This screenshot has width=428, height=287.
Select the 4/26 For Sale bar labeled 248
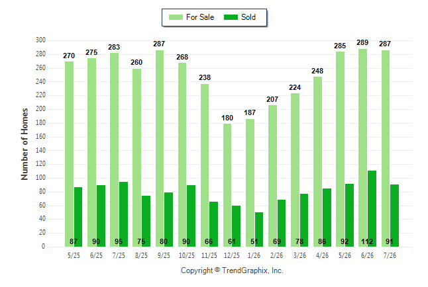(318, 161)
